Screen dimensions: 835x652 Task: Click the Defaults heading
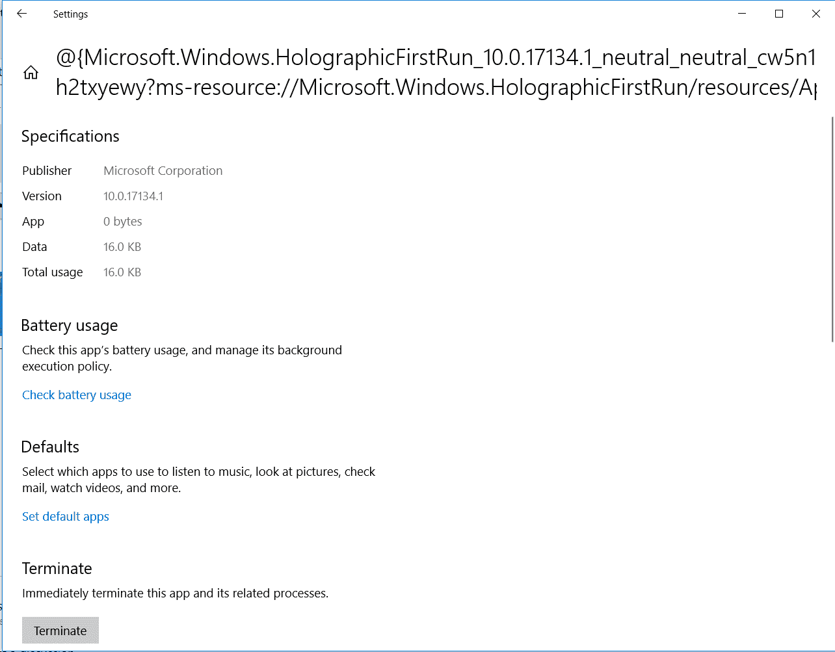point(50,447)
